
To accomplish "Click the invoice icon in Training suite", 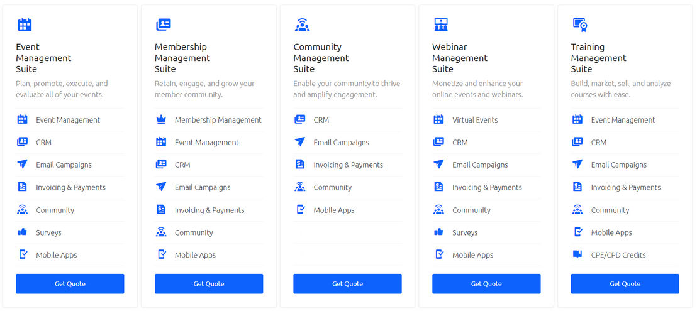I will (x=577, y=187).
